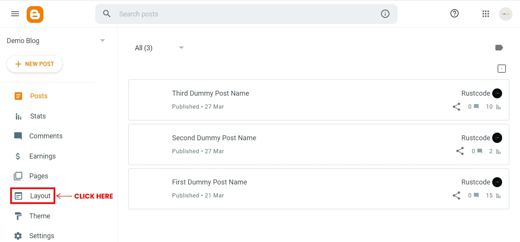Click the Comments speech-bubble sidebar icon

tap(18, 136)
